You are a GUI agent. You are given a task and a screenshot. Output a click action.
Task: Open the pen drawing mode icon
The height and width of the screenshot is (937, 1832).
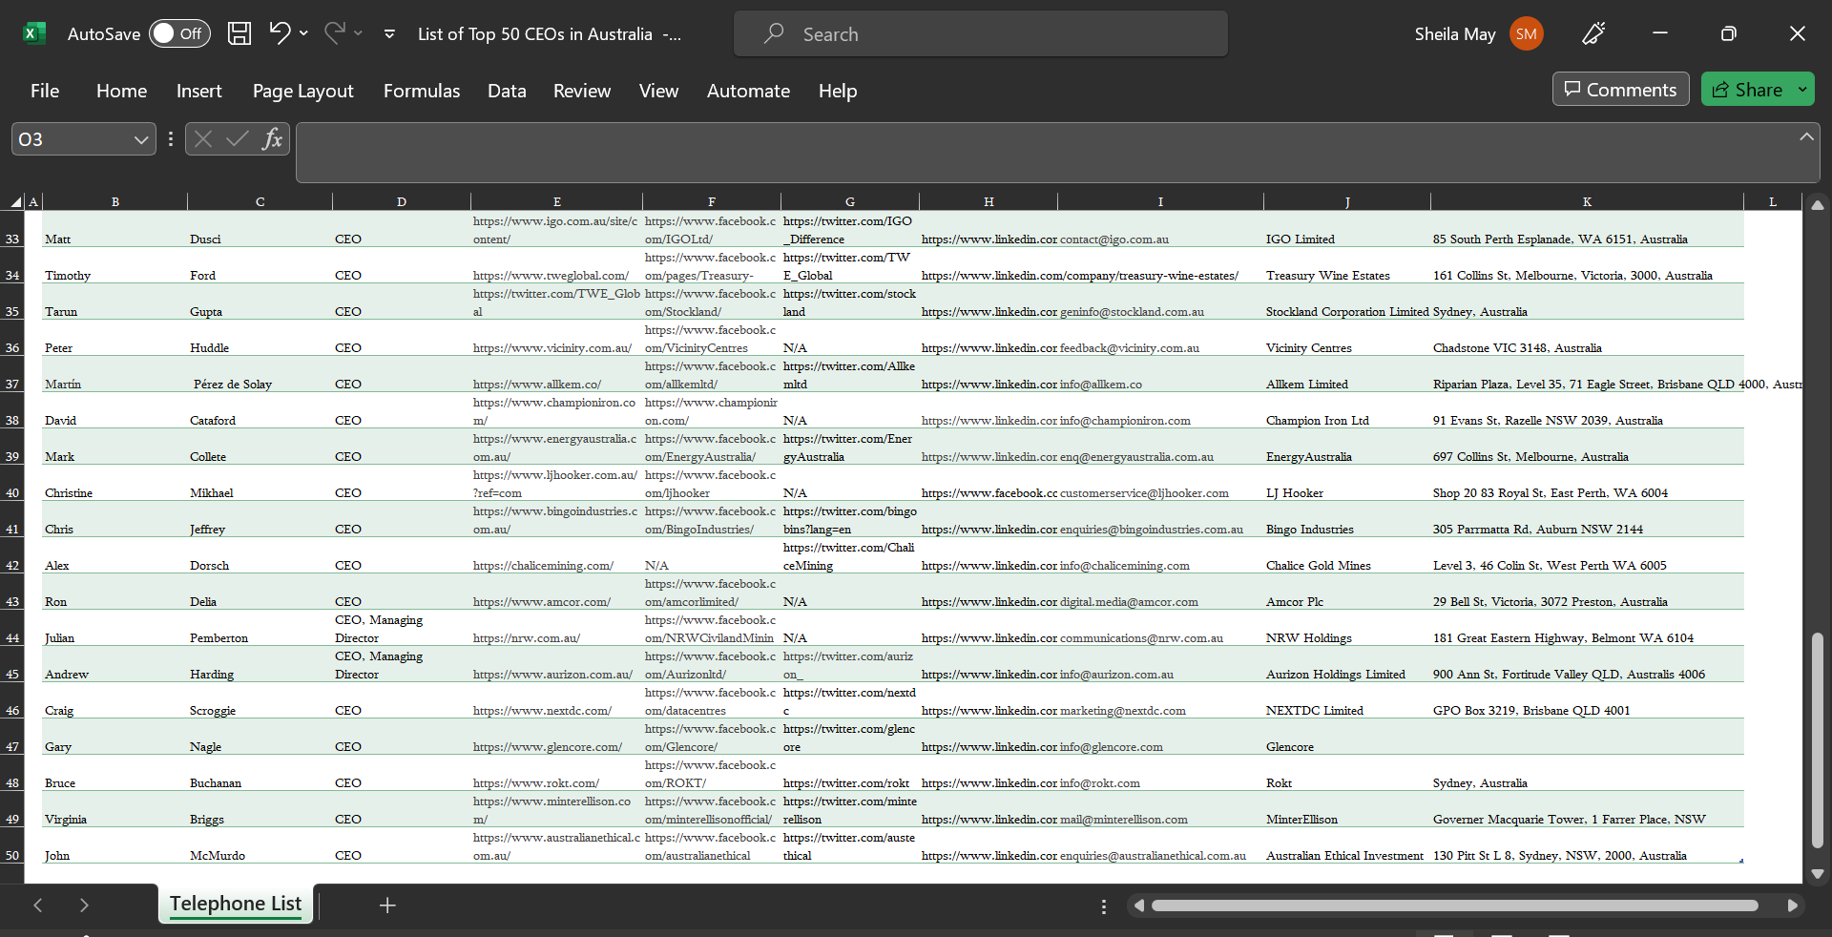point(1593,34)
